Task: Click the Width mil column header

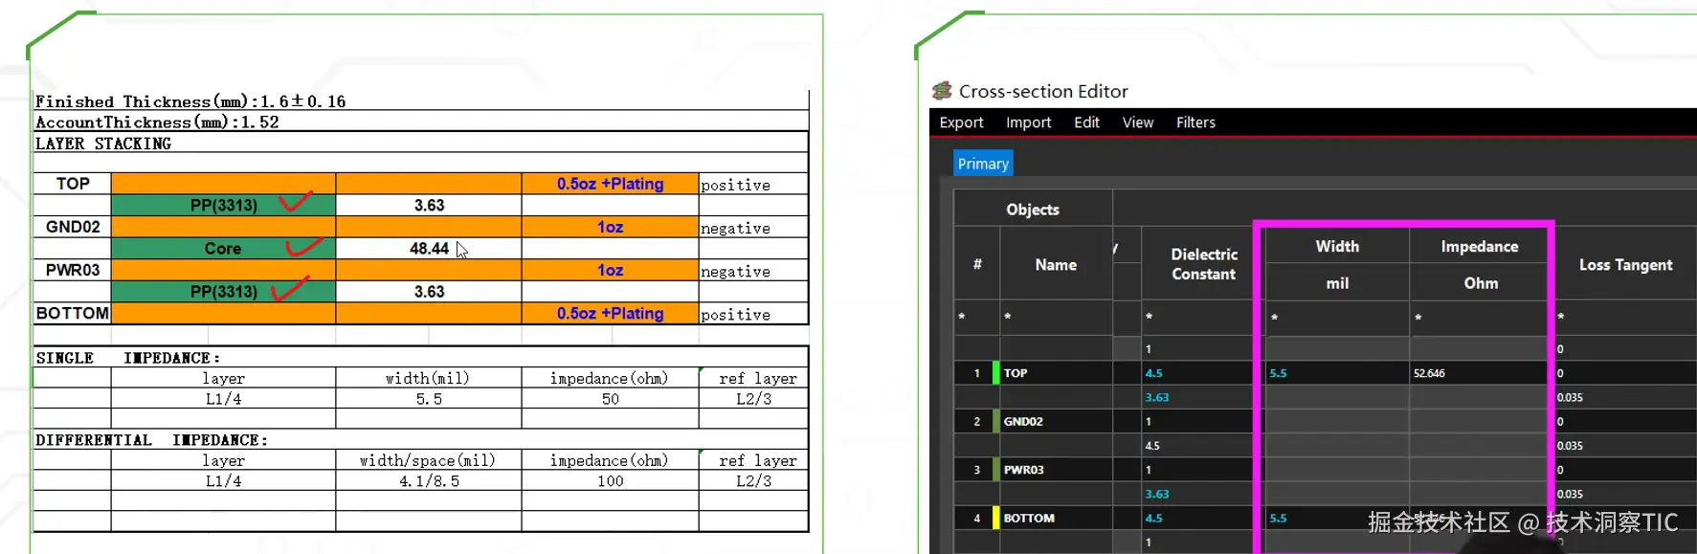Action: tap(1337, 264)
